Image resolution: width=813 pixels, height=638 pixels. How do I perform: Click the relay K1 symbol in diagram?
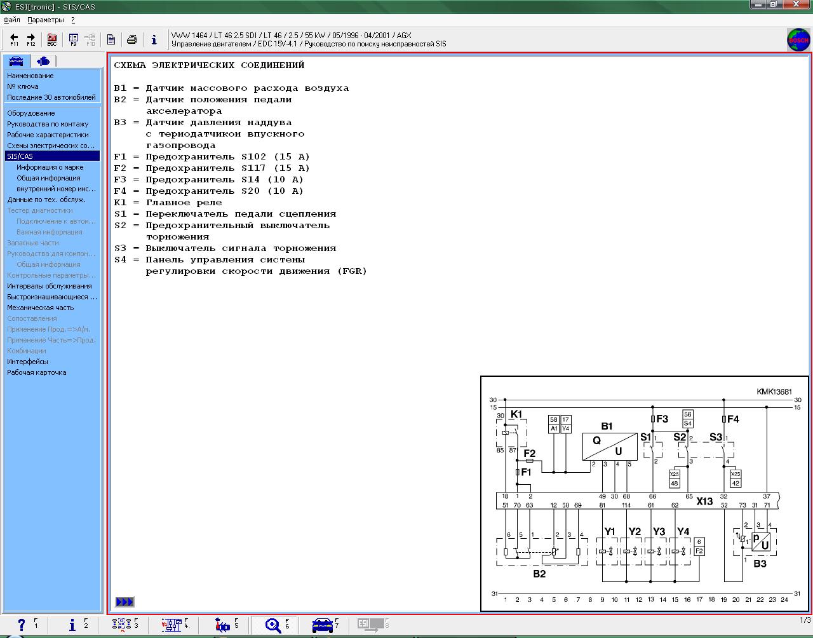pos(511,433)
